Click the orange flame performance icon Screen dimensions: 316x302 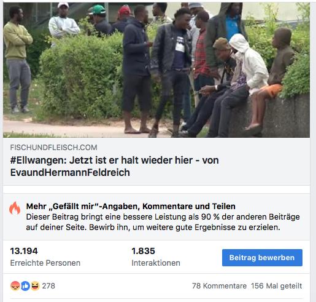[x=15, y=208]
